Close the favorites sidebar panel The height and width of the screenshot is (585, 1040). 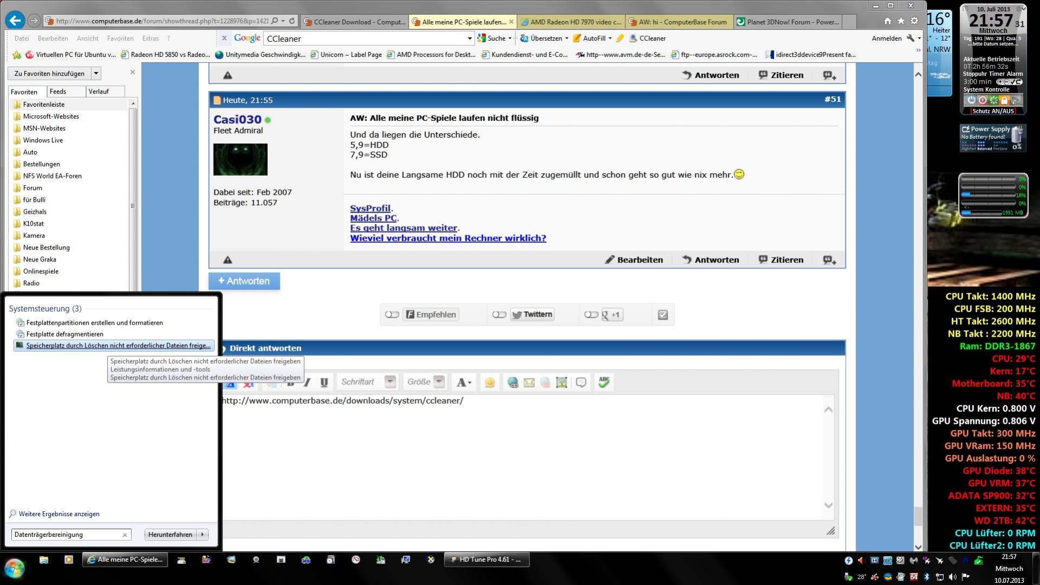133,72
